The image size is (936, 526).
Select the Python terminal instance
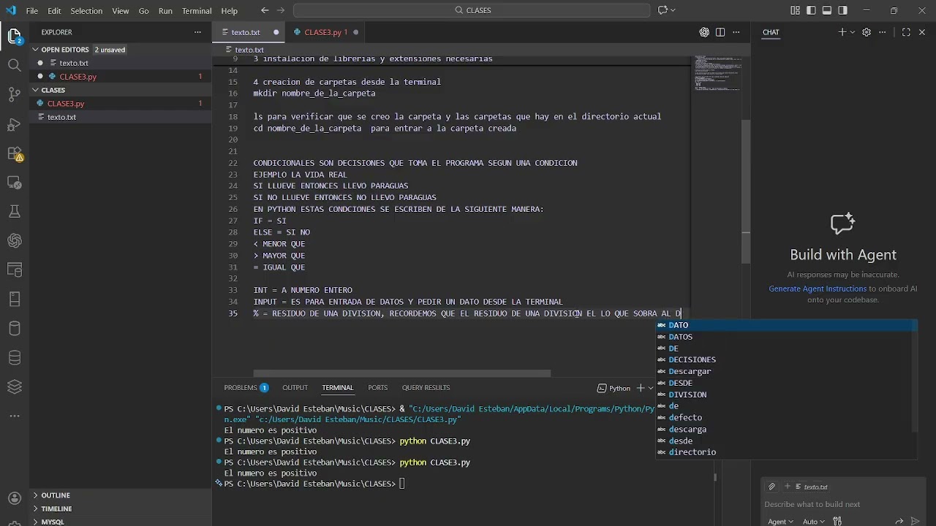(x=614, y=388)
